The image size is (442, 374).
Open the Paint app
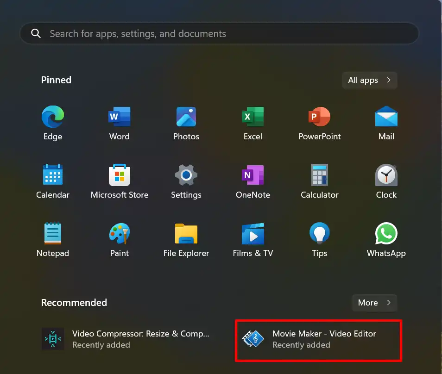click(119, 239)
